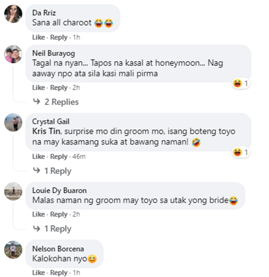View Louie Dy Buaron's profile photo

[x=13, y=191]
